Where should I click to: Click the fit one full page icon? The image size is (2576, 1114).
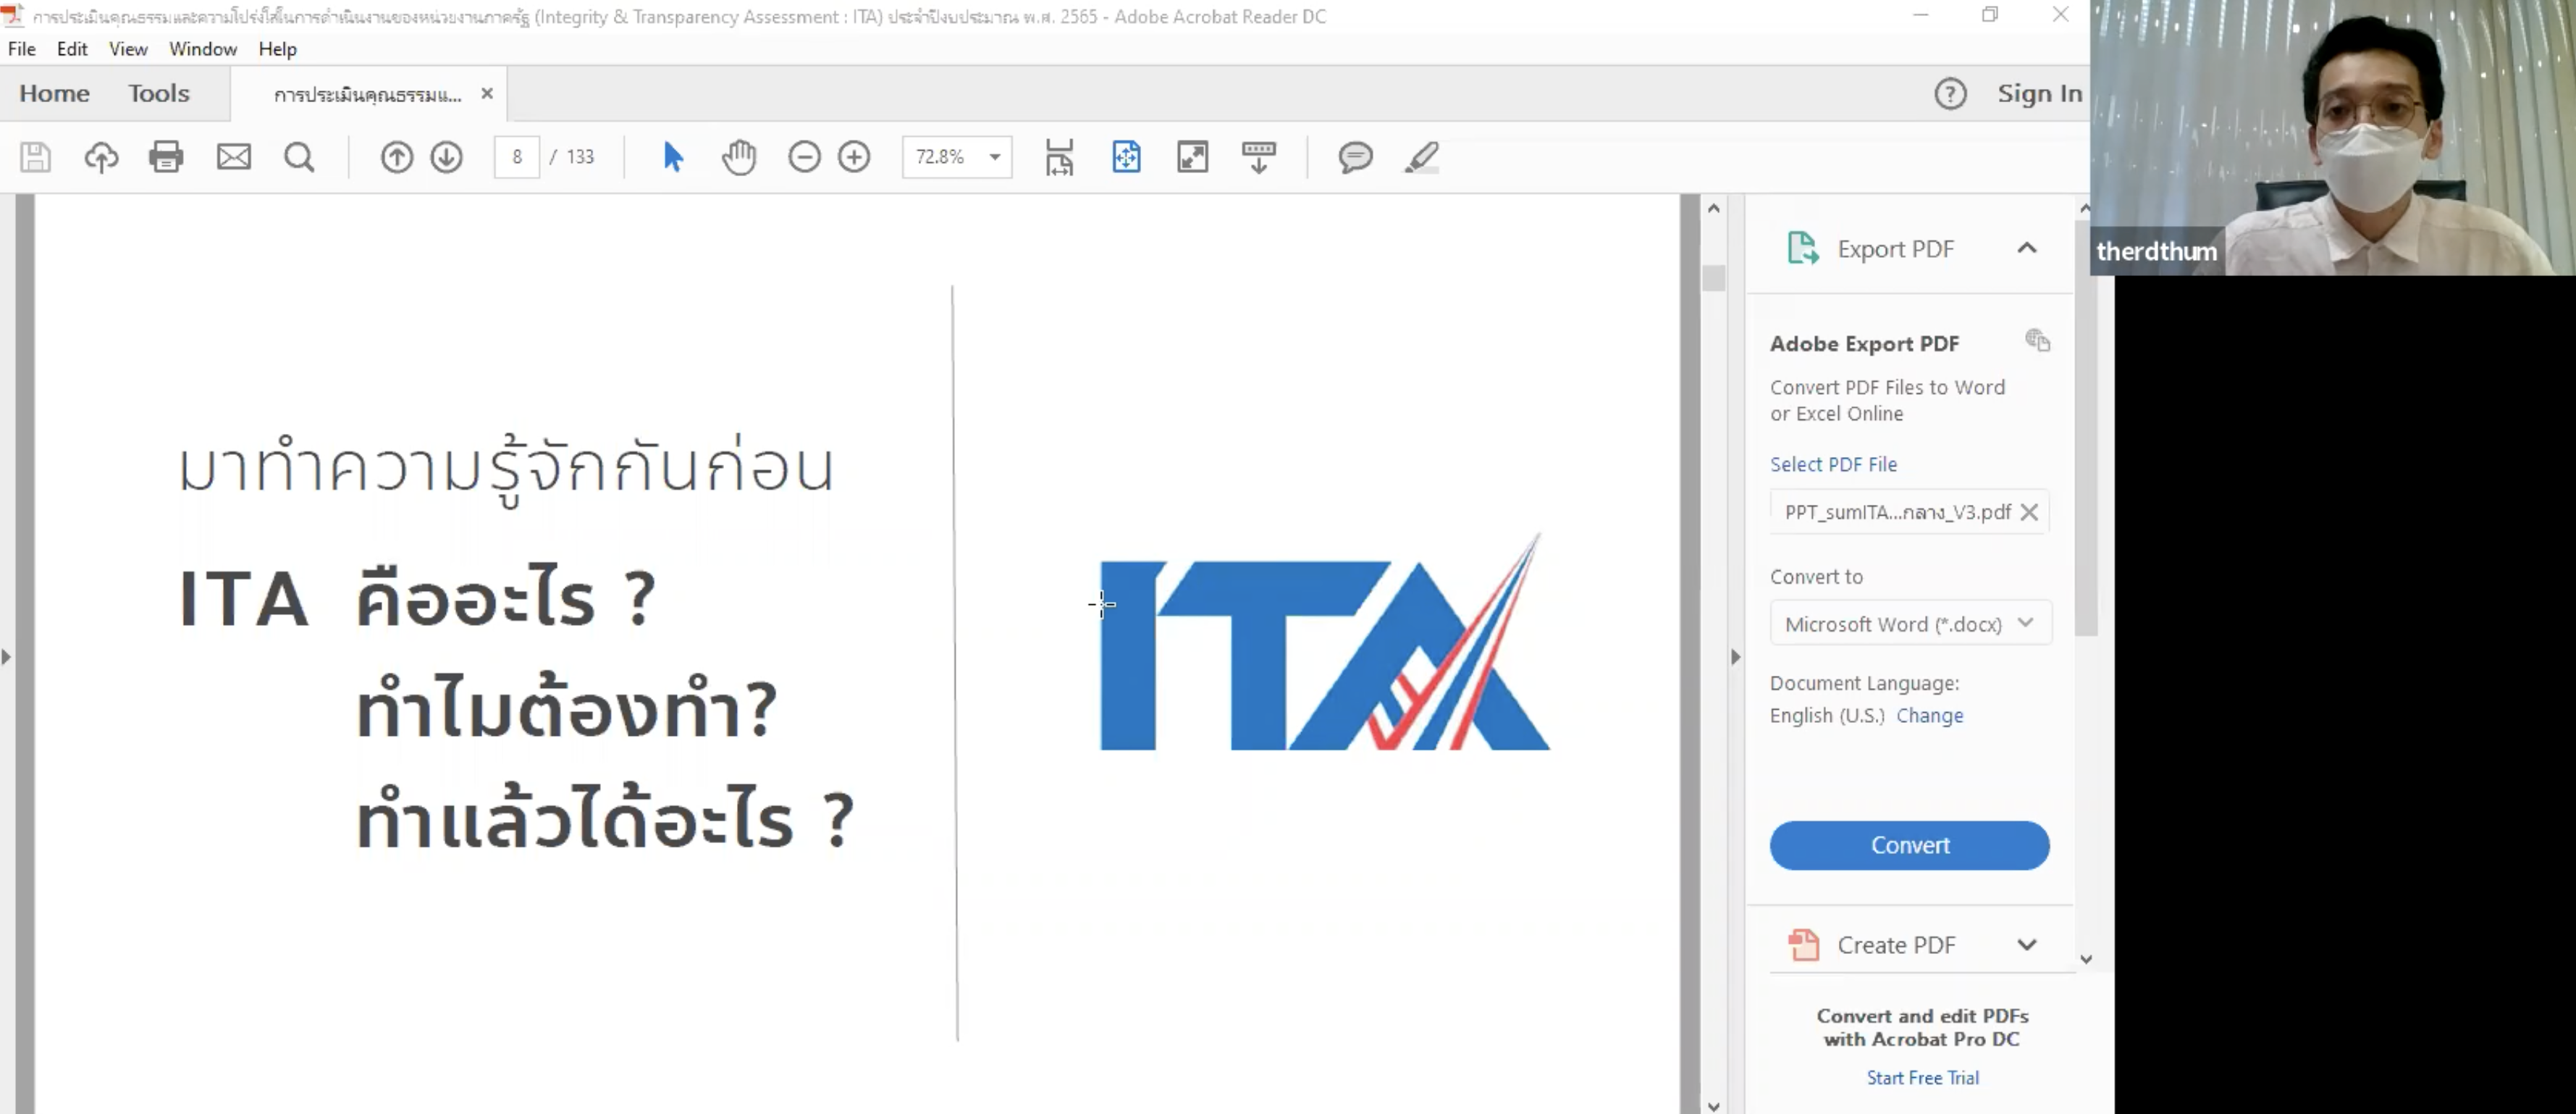pos(1126,157)
